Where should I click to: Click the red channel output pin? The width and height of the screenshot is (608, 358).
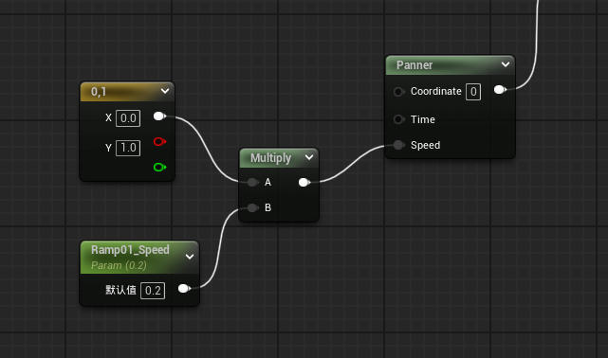click(159, 142)
